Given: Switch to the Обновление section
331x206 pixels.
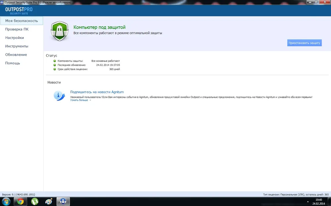Looking at the screenshot, I should pos(16,55).
